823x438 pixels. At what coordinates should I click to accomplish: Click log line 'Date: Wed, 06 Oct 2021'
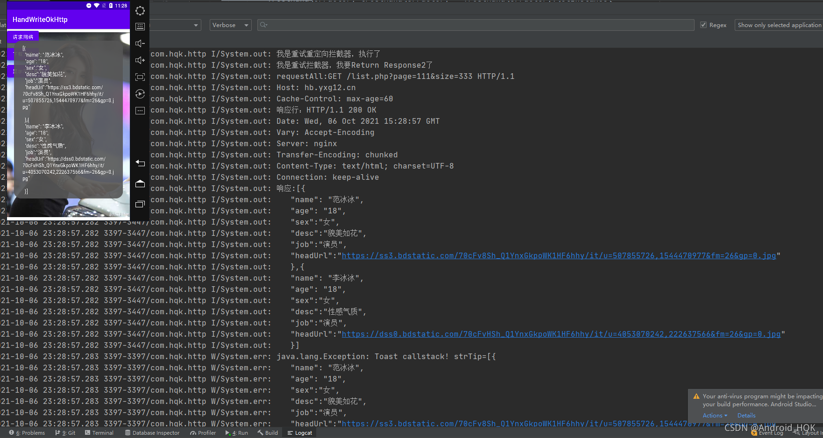358,121
